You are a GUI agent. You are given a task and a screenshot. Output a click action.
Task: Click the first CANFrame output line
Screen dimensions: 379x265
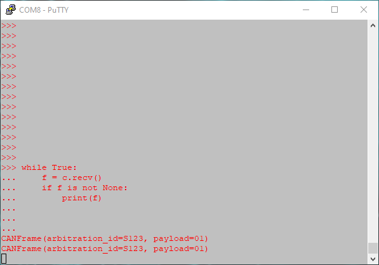pyautogui.click(x=105, y=239)
